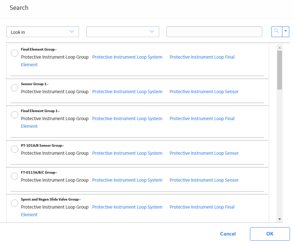The image size is (294, 245).
Task: Click the scrollbar up arrow
Action: click(x=279, y=48)
